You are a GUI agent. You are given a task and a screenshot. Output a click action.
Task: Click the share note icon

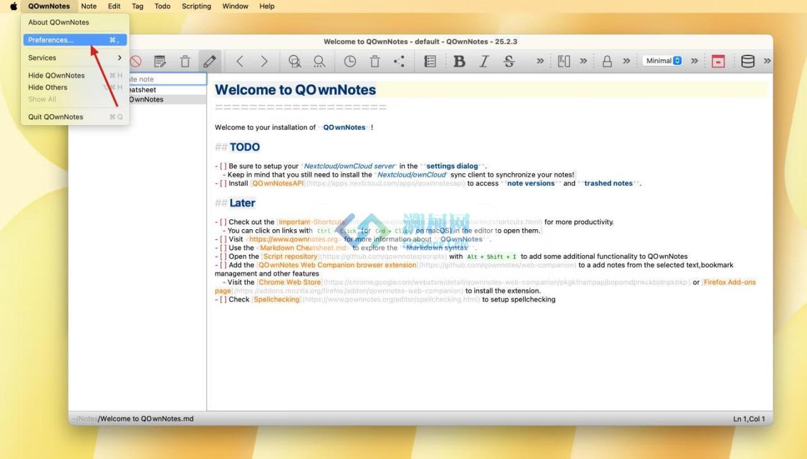point(399,61)
